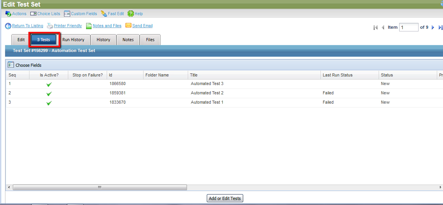Image resolution: width=443 pixels, height=205 pixels.
Task: Click Id 1859381 cell
Action: (x=118, y=93)
